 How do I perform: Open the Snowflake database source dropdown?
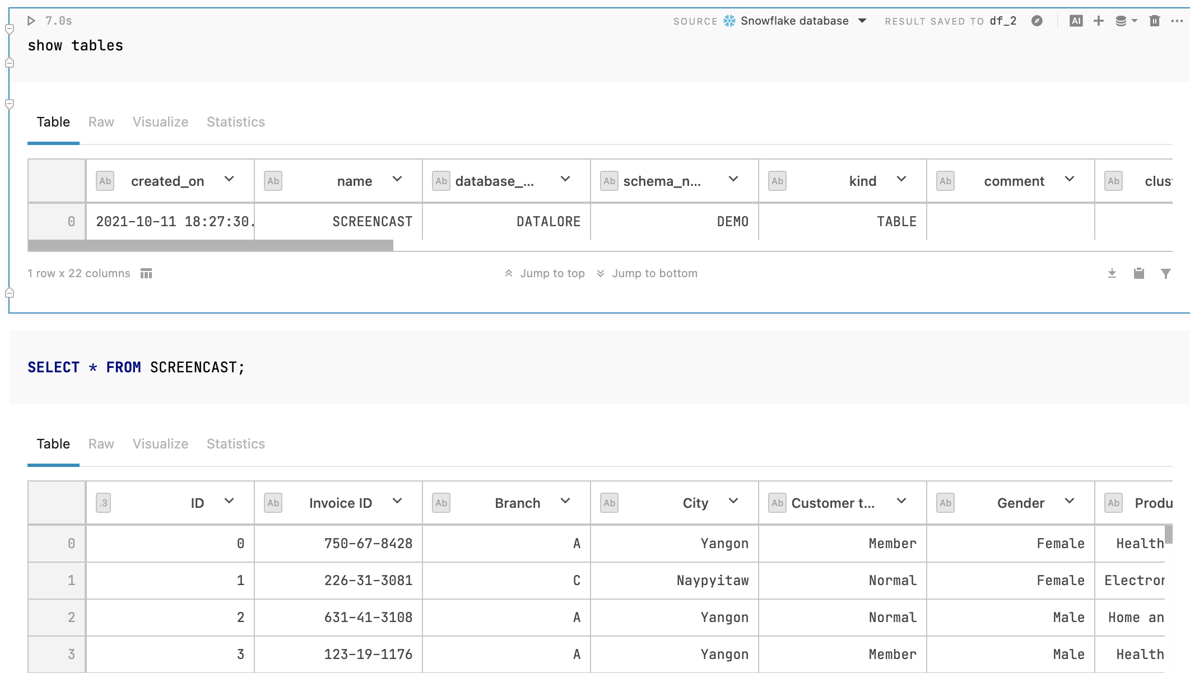[862, 21]
